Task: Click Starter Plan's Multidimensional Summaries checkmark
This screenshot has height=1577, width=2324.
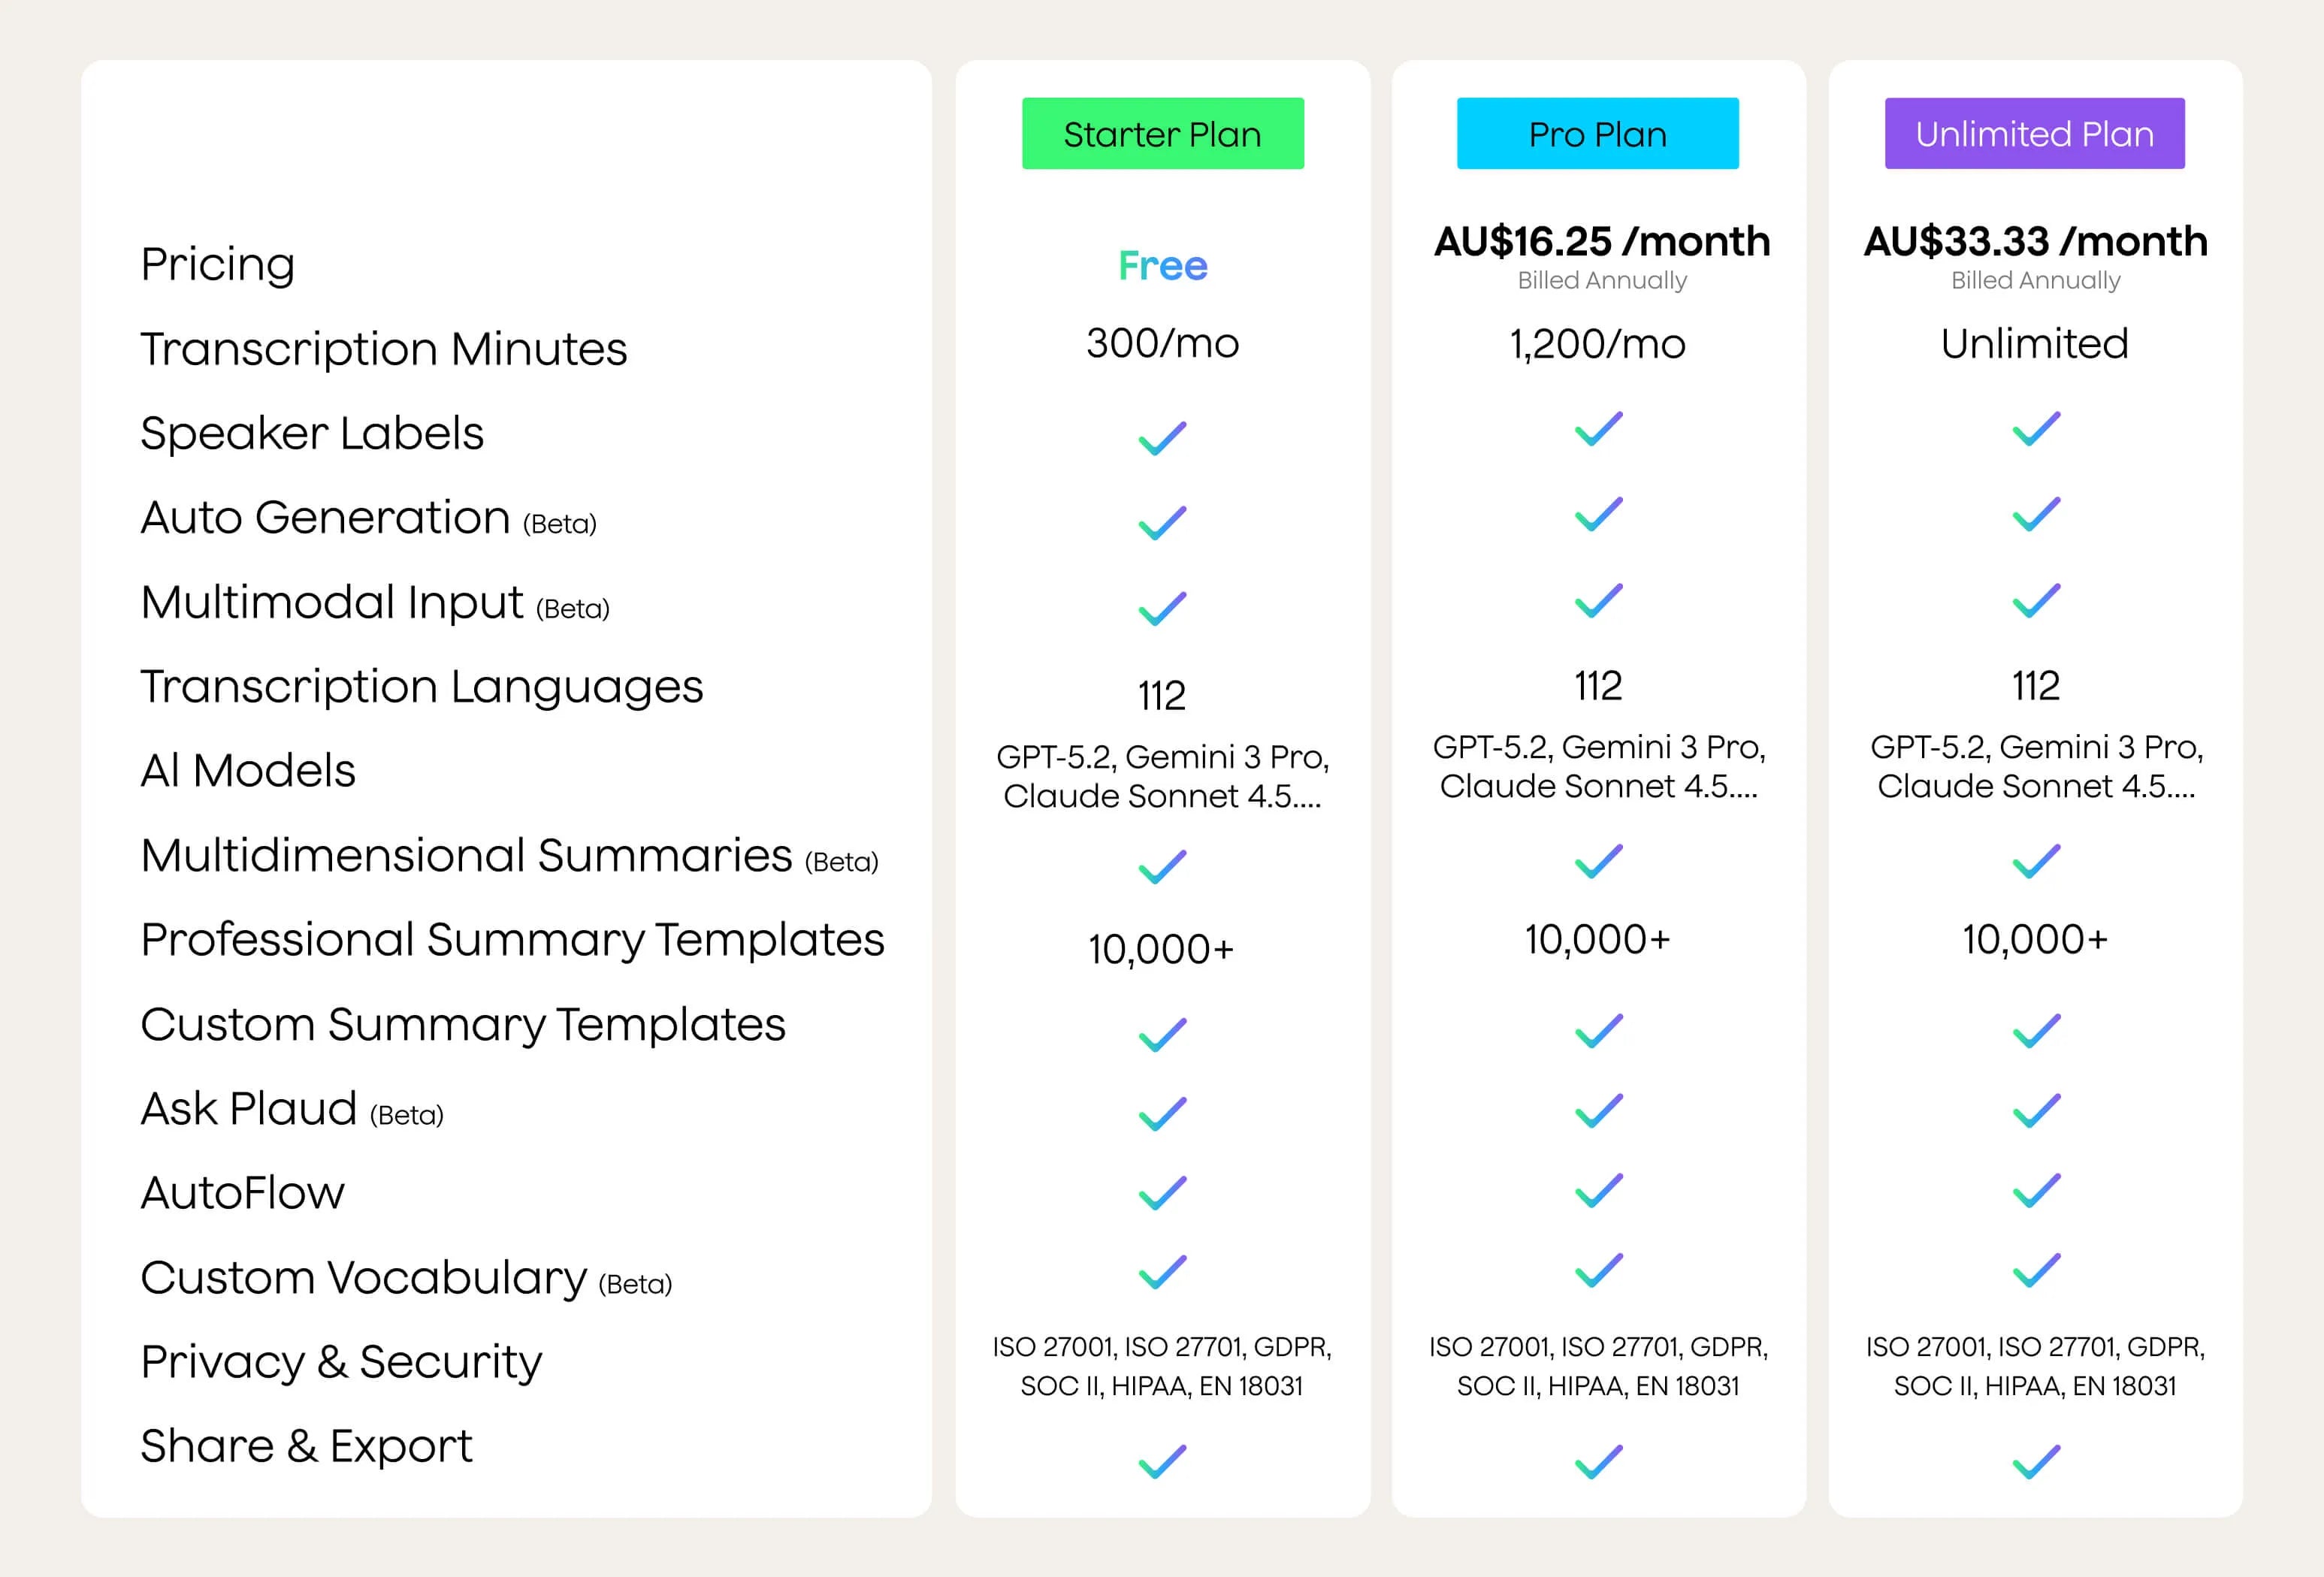Action: click(1162, 866)
